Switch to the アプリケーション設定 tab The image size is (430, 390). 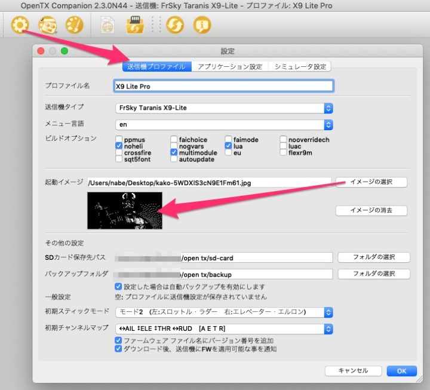click(x=230, y=67)
